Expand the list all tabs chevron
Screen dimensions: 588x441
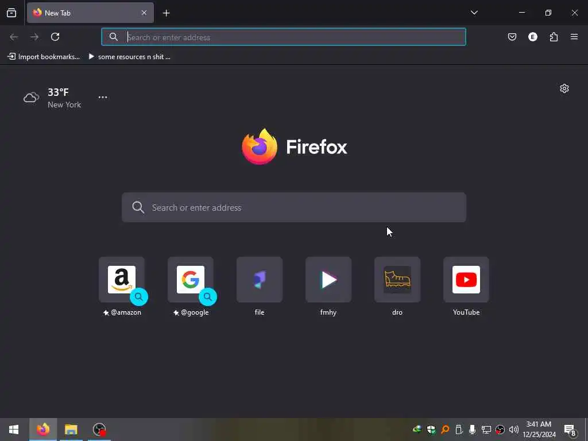pos(474,13)
